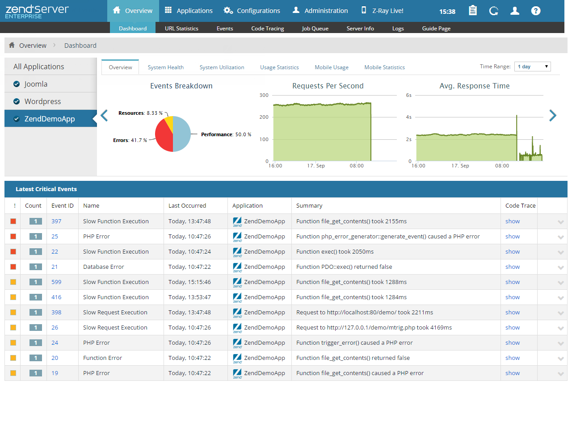Show previous charts with left arrow
Viewport: 572px width, 430px height.
104,116
